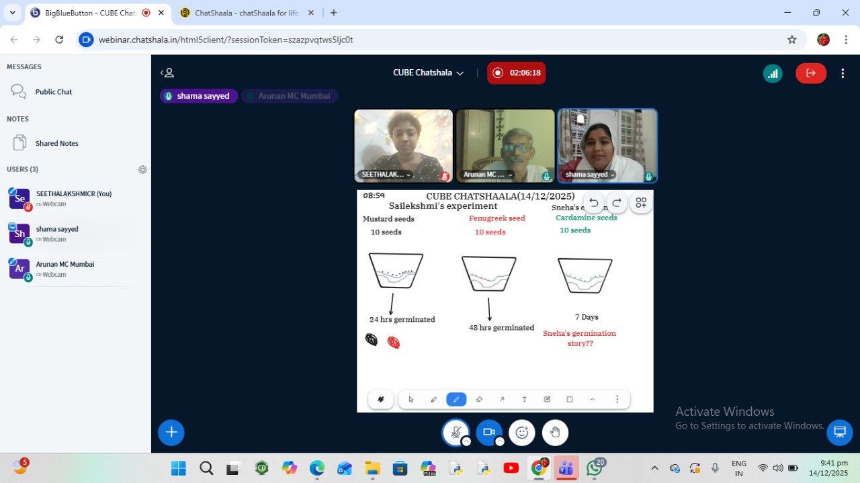Expand more whiteboard shape options

(x=593, y=399)
